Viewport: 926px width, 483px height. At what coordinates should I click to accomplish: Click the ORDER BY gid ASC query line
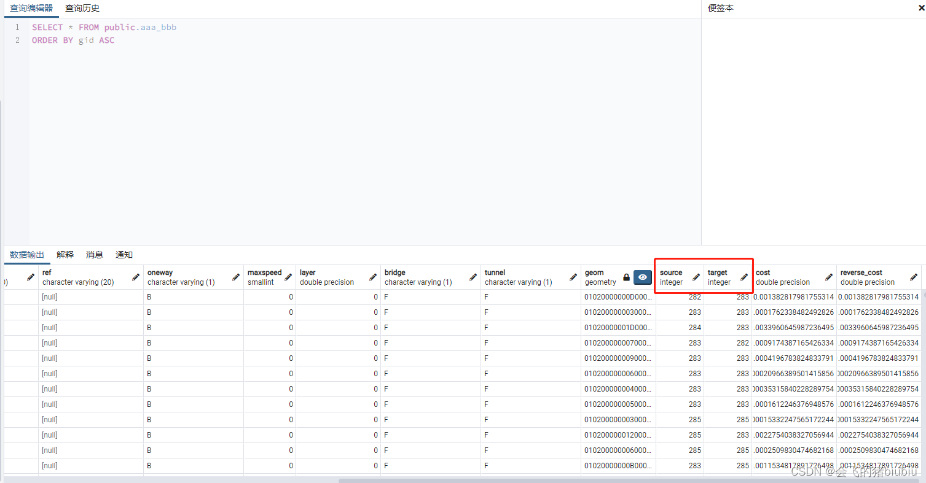coord(73,40)
